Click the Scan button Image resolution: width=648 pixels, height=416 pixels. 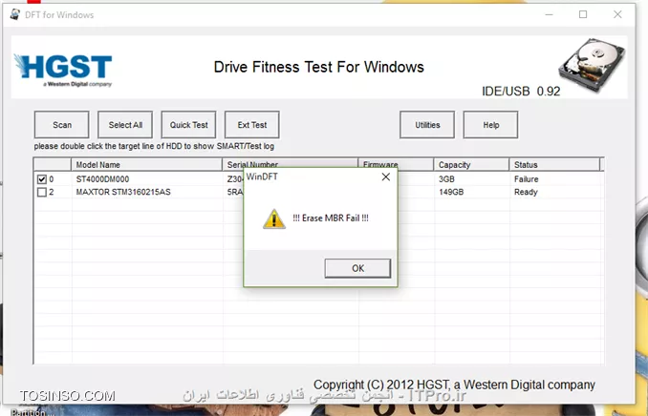(61, 125)
